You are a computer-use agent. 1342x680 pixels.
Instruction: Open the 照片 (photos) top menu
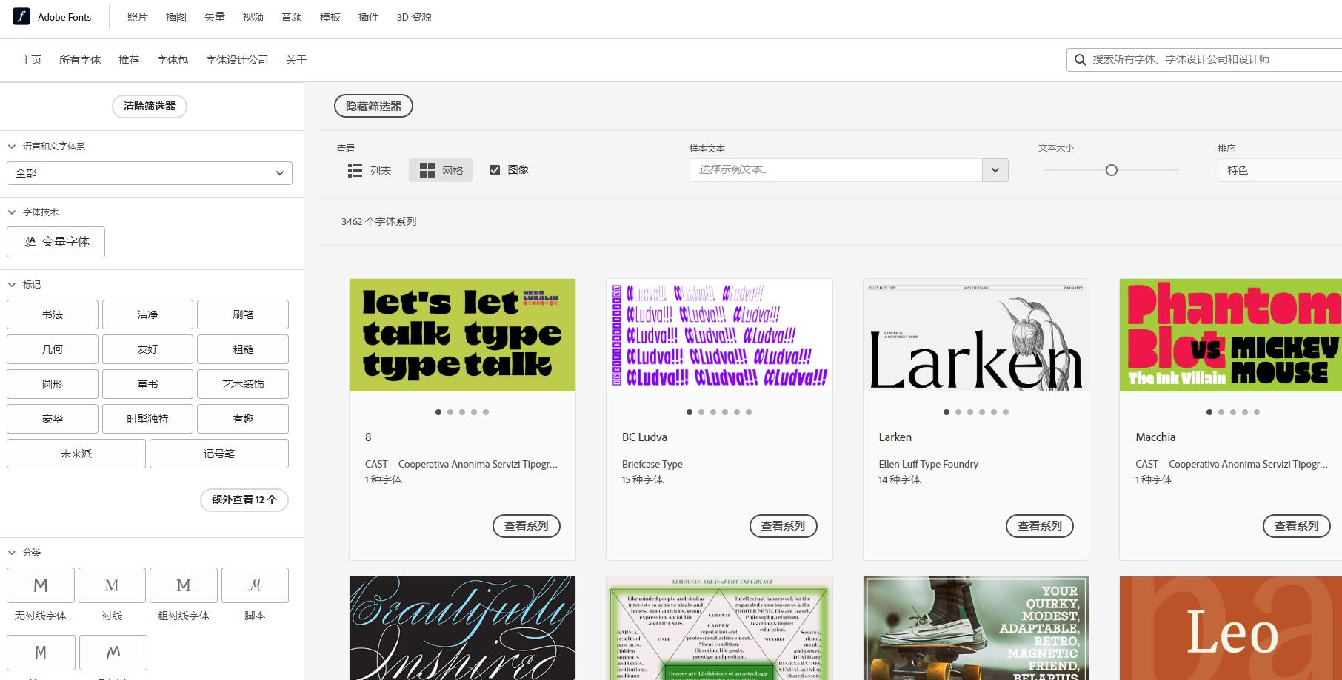tap(137, 17)
